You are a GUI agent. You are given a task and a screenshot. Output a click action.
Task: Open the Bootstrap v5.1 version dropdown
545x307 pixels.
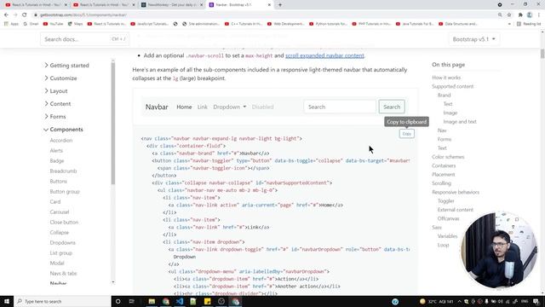click(x=473, y=39)
